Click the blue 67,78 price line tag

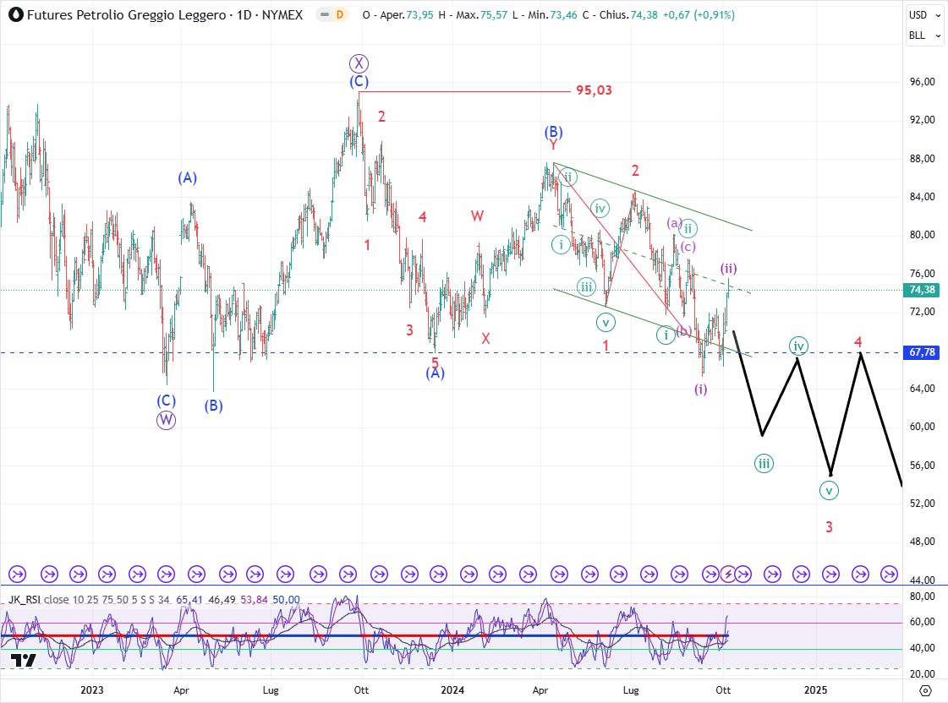(x=922, y=352)
